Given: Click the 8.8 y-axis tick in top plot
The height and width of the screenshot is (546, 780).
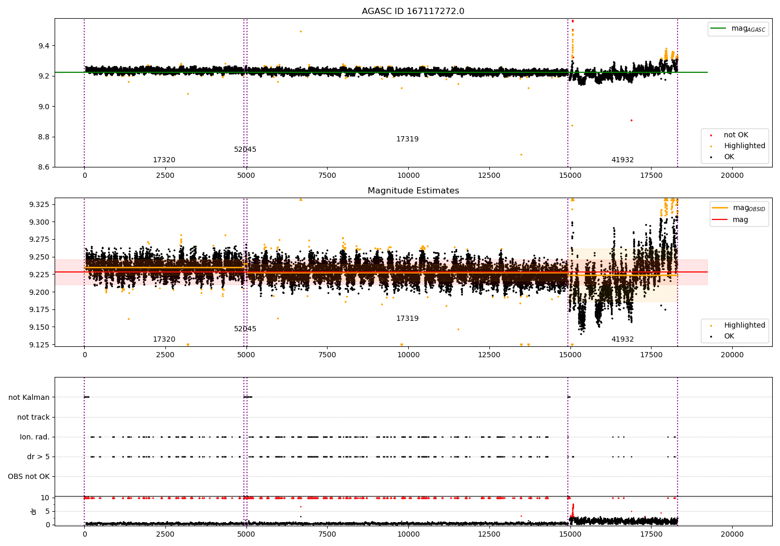Looking at the screenshot, I should click(44, 137).
